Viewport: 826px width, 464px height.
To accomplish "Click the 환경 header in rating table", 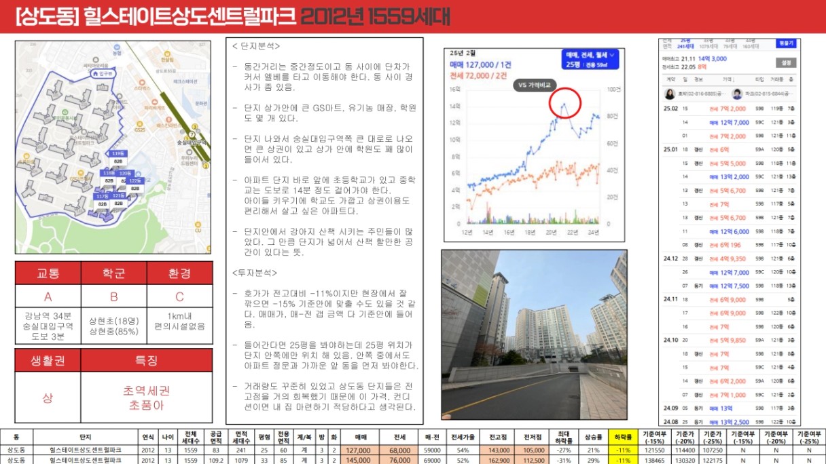I will [179, 273].
